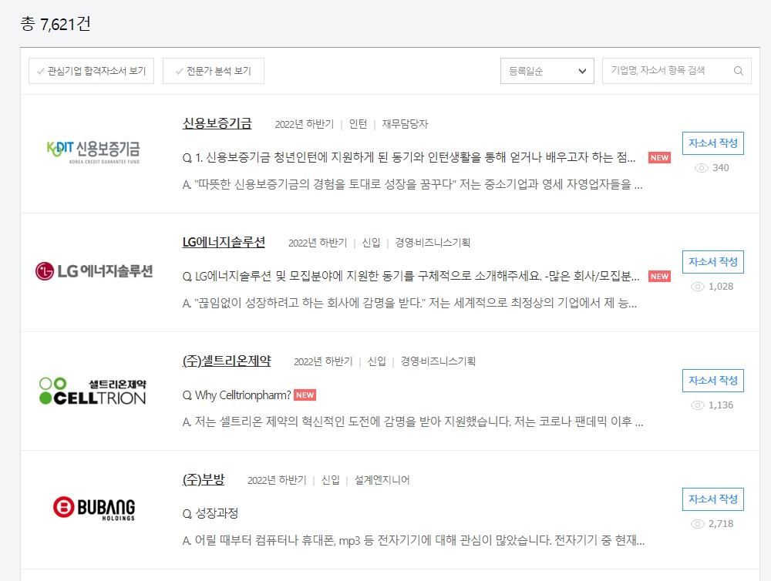Click 자소서 작성 for (주)부방
The height and width of the screenshot is (581, 771).
(x=713, y=499)
